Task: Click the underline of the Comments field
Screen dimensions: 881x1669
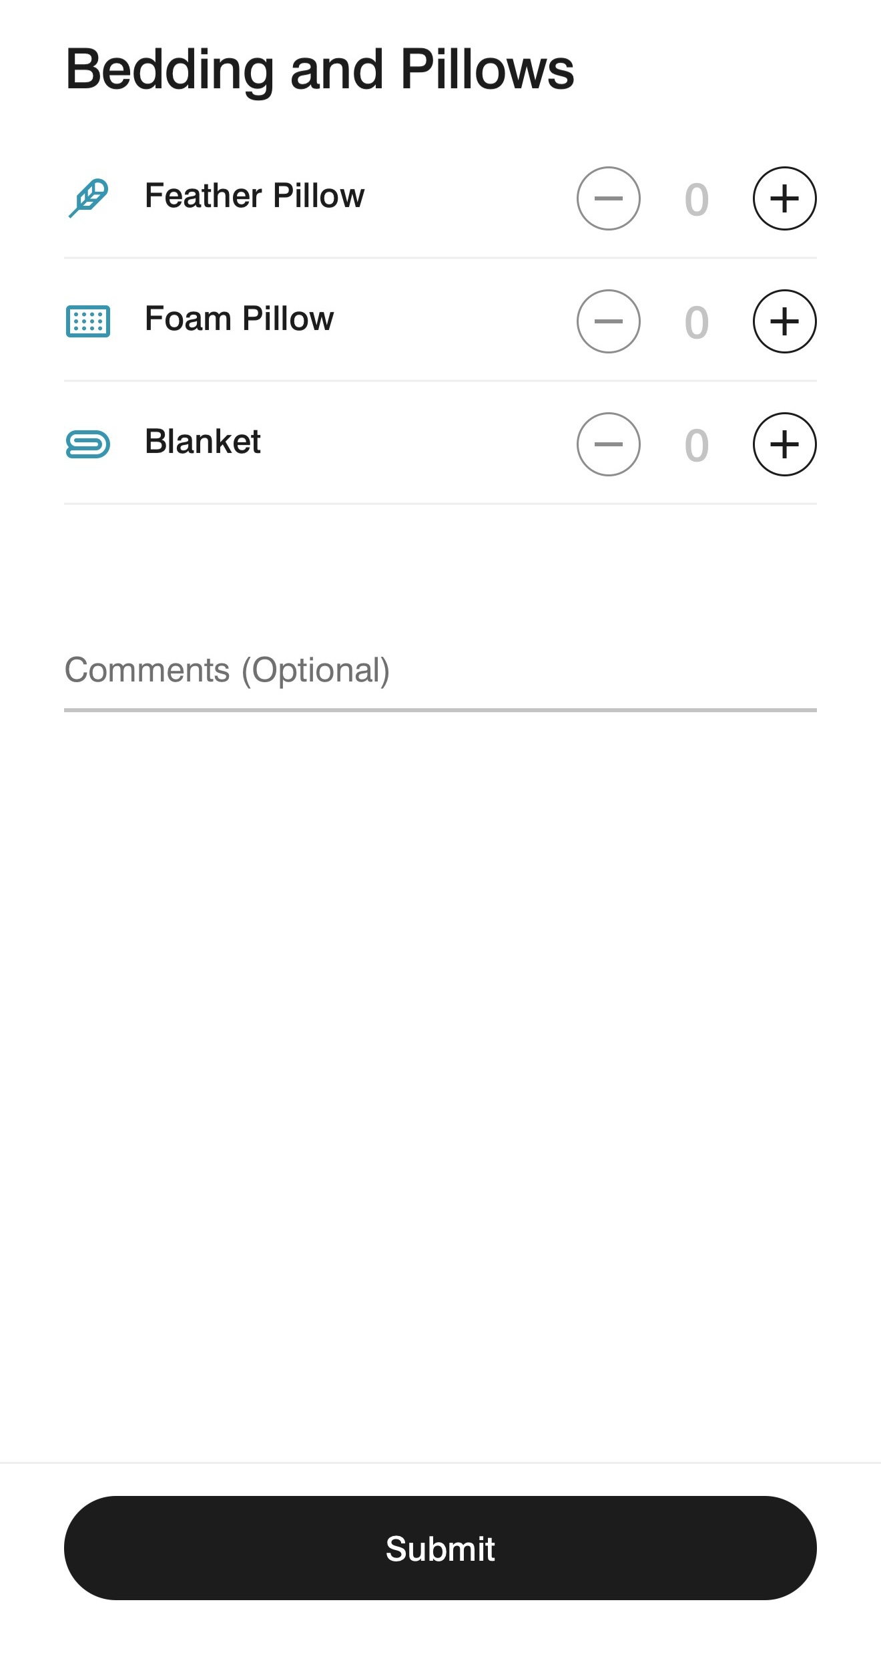Action: coord(441,710)
